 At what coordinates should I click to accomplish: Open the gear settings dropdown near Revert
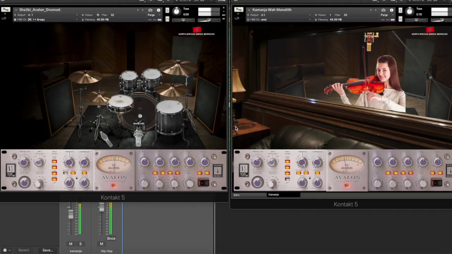click(7, 250)
